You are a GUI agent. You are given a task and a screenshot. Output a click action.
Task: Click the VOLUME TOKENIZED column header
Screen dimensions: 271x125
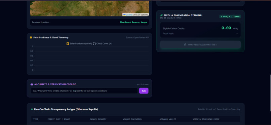click(x=132, y=119)
